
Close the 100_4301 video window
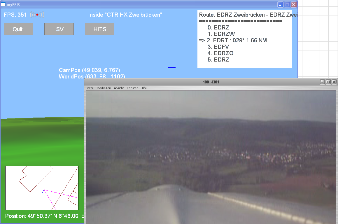point(334,82)
